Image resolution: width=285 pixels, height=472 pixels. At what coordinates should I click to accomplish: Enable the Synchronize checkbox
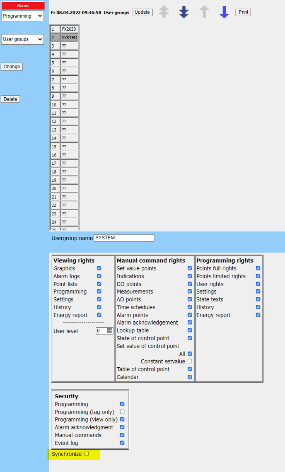(87, 454)
